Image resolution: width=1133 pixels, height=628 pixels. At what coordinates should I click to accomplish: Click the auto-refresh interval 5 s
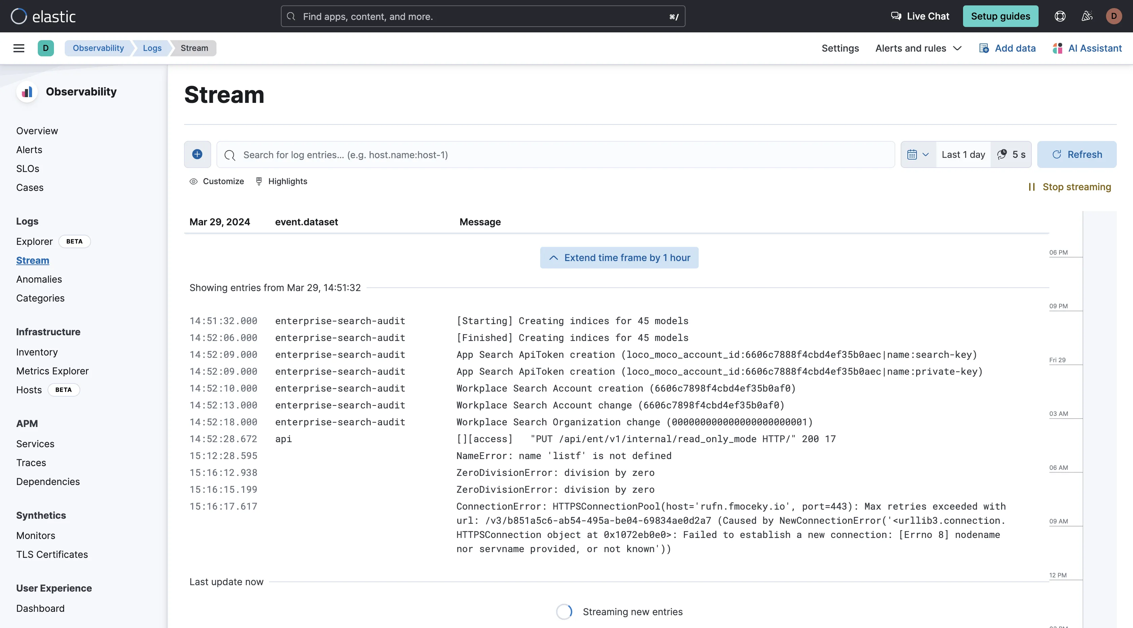pyautogui.click(x=1011, y=154)
